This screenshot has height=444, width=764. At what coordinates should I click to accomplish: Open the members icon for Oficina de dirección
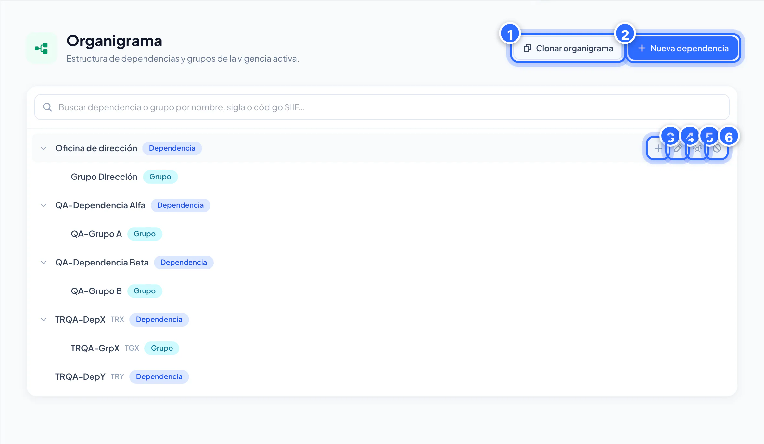coord(697,148)
